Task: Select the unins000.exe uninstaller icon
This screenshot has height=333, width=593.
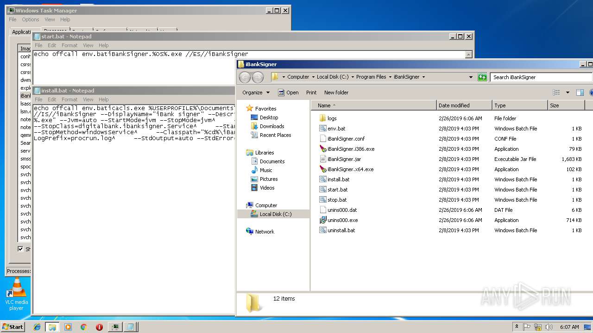Action: 323,220
